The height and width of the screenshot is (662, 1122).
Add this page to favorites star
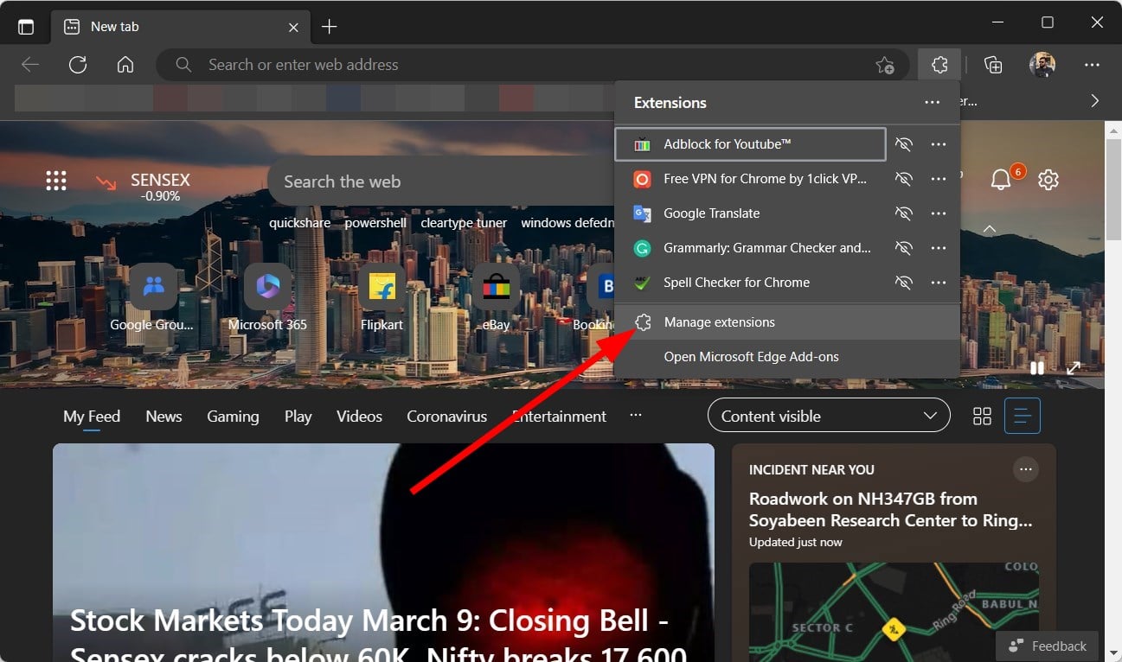coord(884,65)
